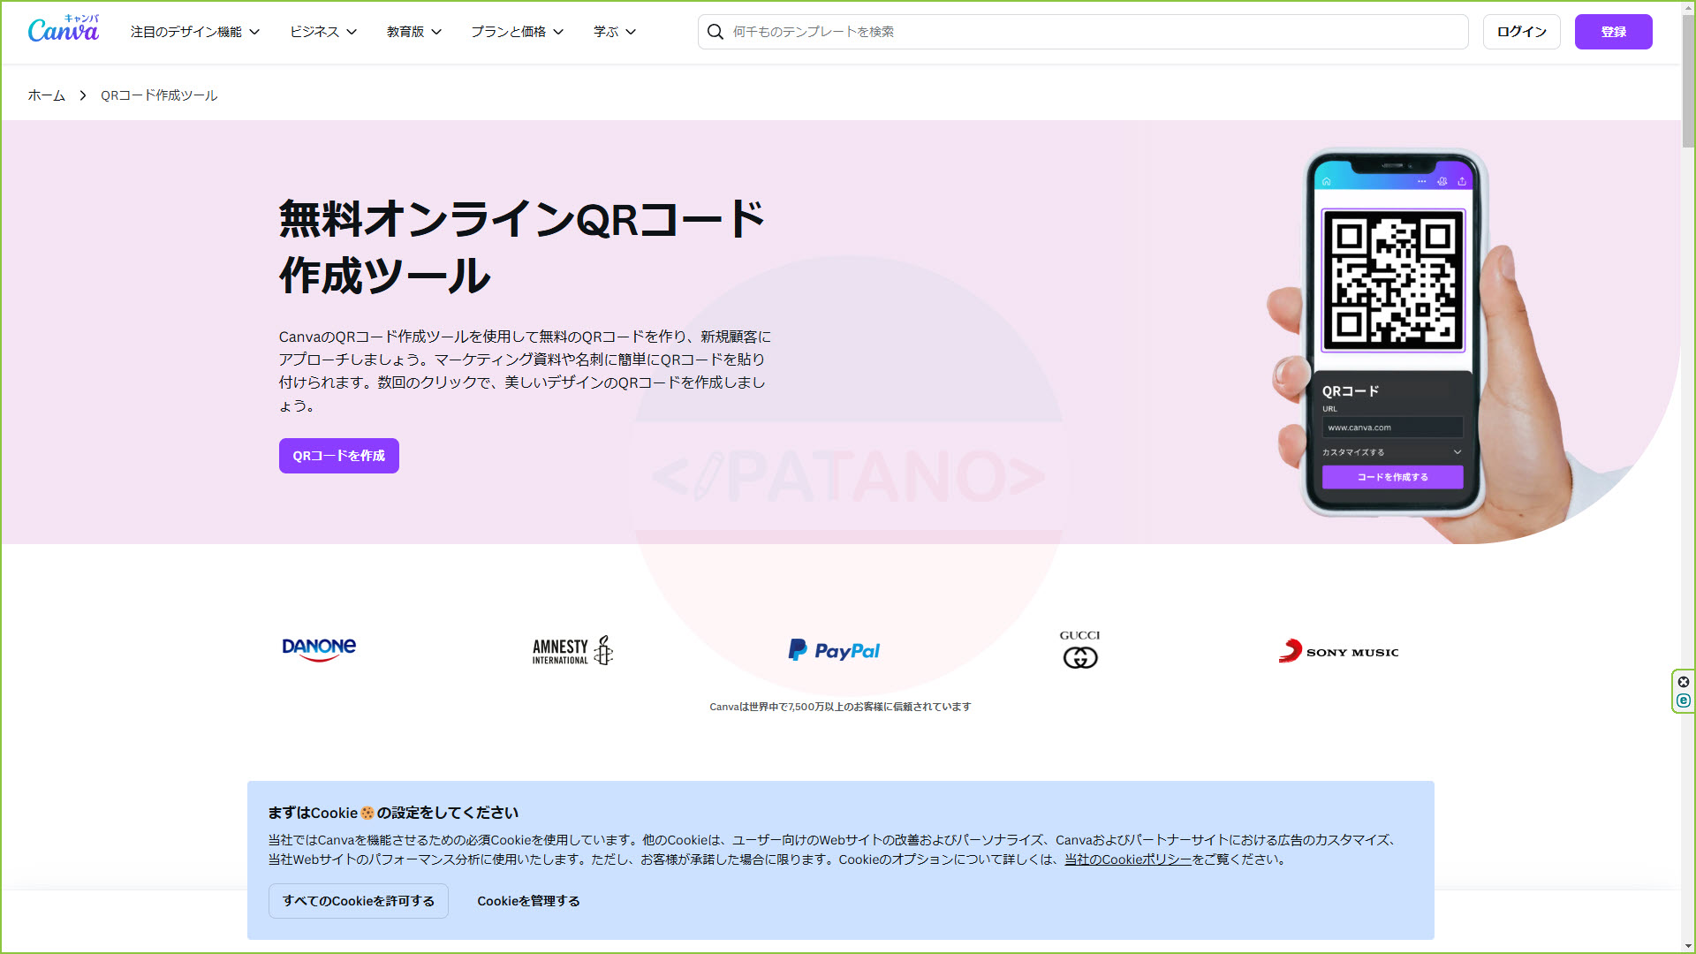
Task: Click the PayPal logo
Action: tap(834, 651)
